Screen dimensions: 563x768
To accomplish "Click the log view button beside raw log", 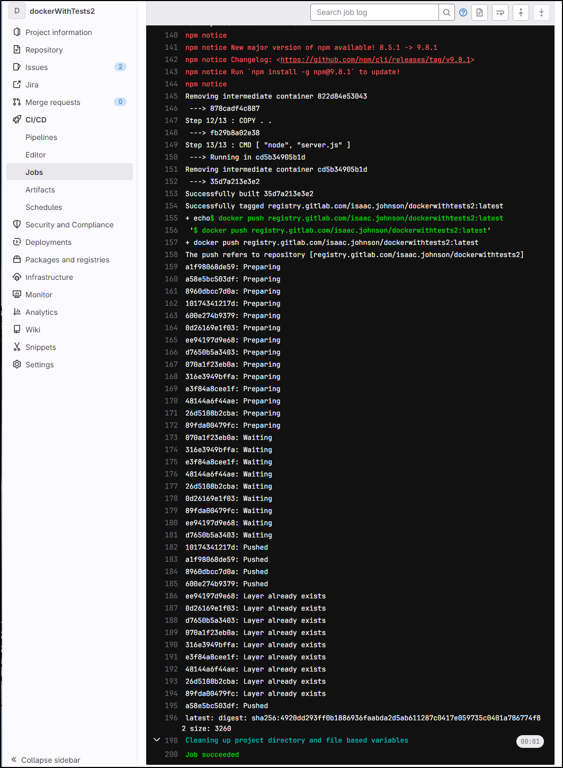I will (x=500, y=12).
